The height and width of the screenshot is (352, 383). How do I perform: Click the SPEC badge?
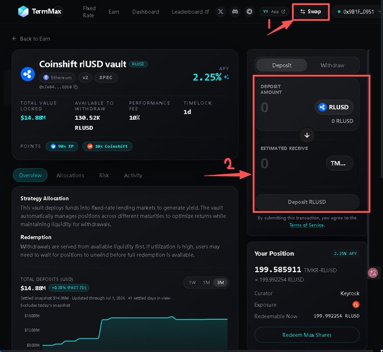[106, 78]
